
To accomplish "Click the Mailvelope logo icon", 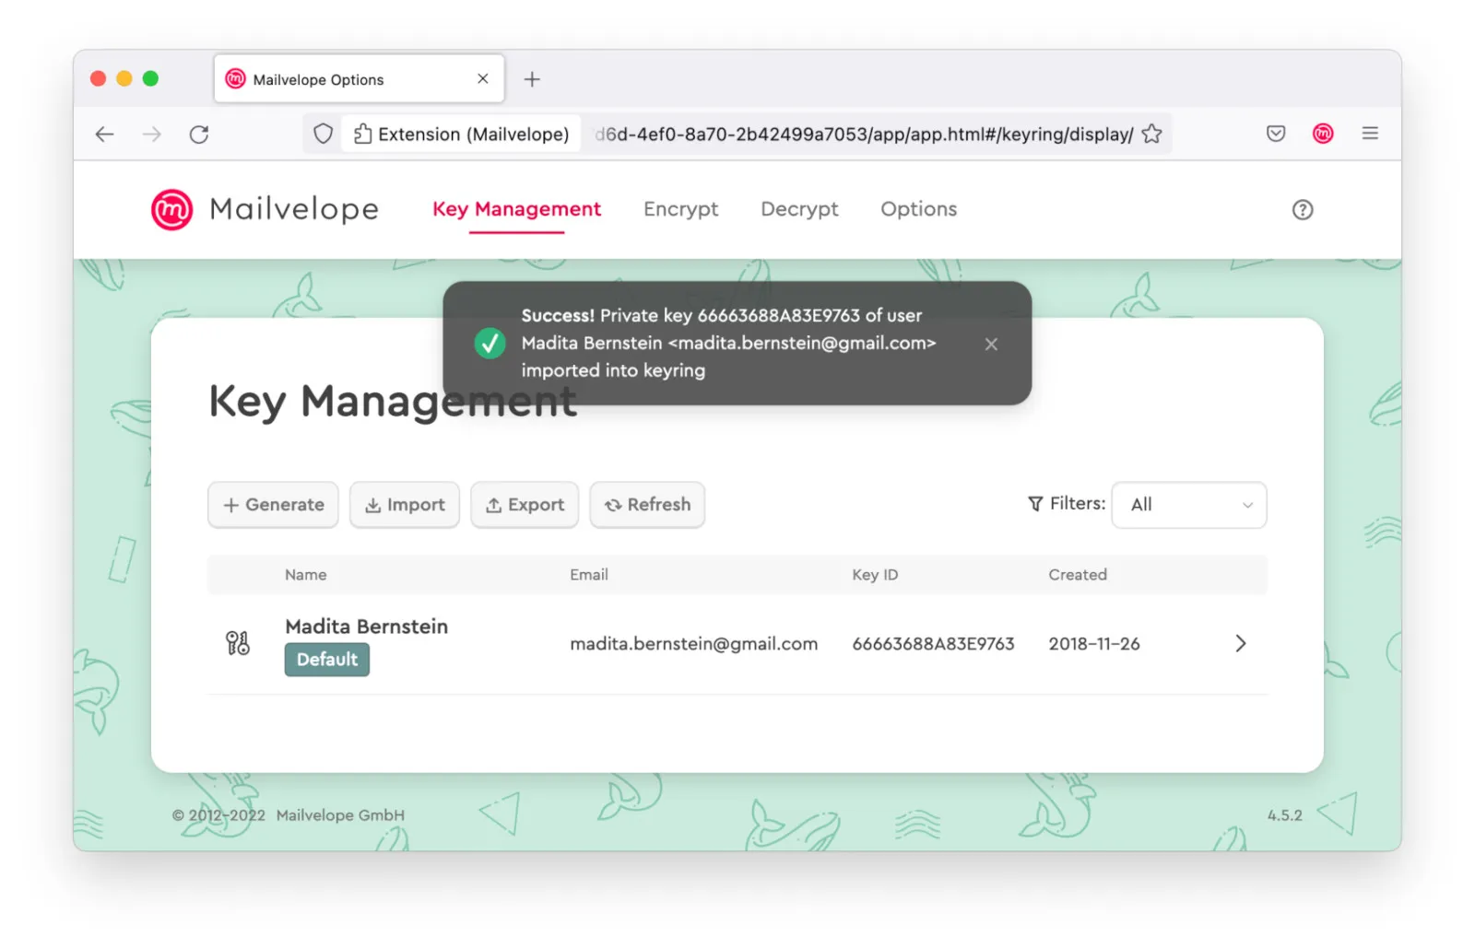I will pyautogui.click(x=172, y=209).
